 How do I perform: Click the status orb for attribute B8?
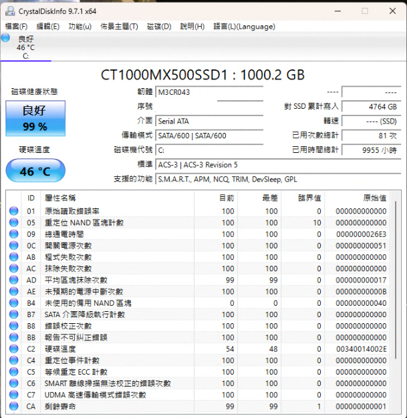(x=13, y=326)
